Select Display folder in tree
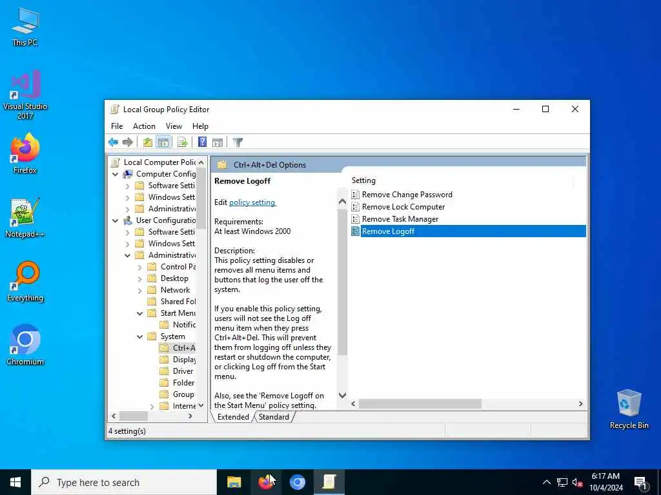The image size is (661, 495). tap(184, 360)
